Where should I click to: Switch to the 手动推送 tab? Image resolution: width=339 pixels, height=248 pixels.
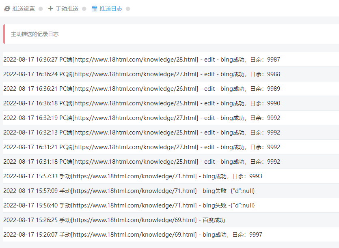point(67,9)
